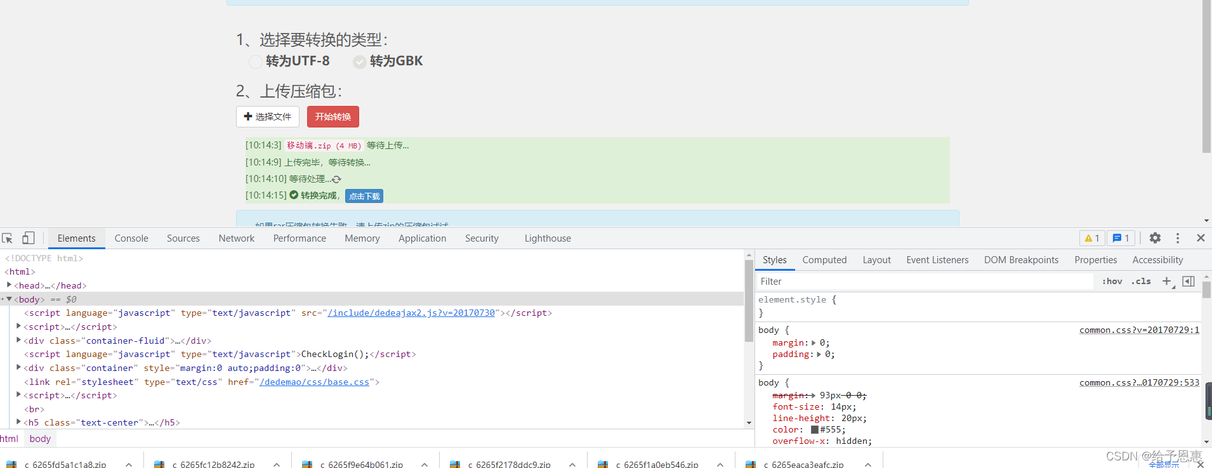Toggle the :hov element state panel
This screenshot has width=1212, height=468.
click(x=1112, y=281)
